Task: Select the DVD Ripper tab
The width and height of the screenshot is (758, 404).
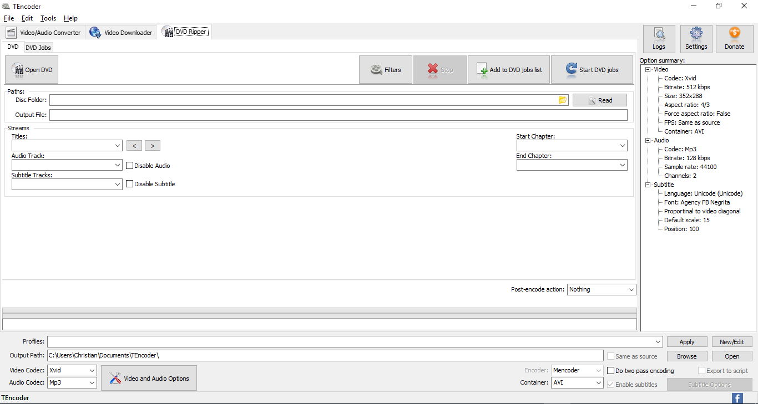Action: [184, 32]
